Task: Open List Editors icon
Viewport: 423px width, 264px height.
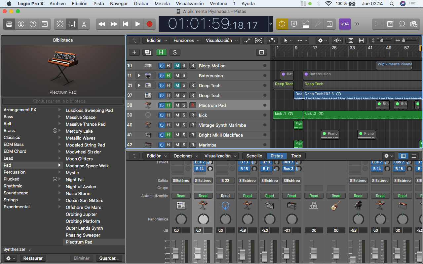Action: 378,24
